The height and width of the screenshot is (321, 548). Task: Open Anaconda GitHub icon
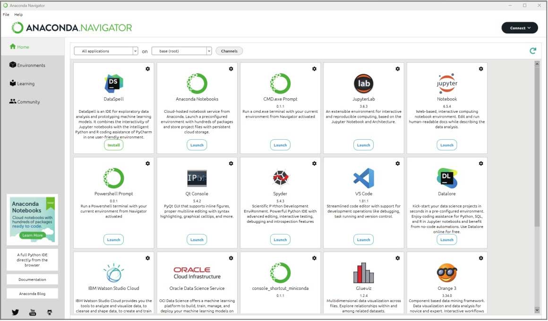[50, 313]
